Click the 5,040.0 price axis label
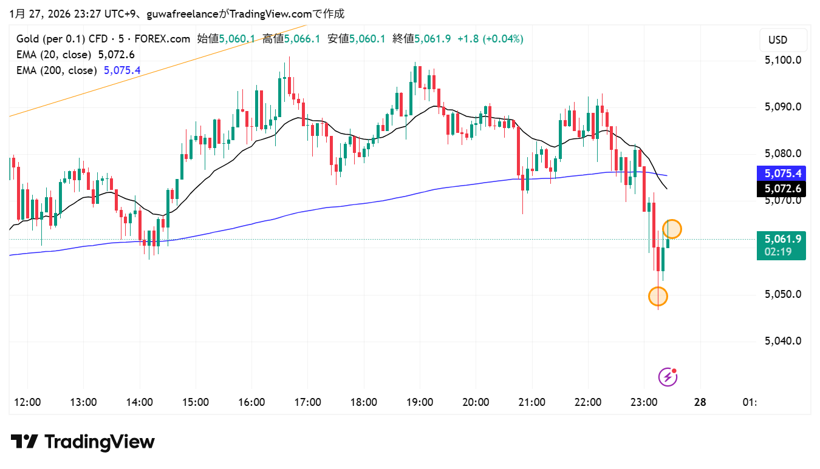 (783, 341)
